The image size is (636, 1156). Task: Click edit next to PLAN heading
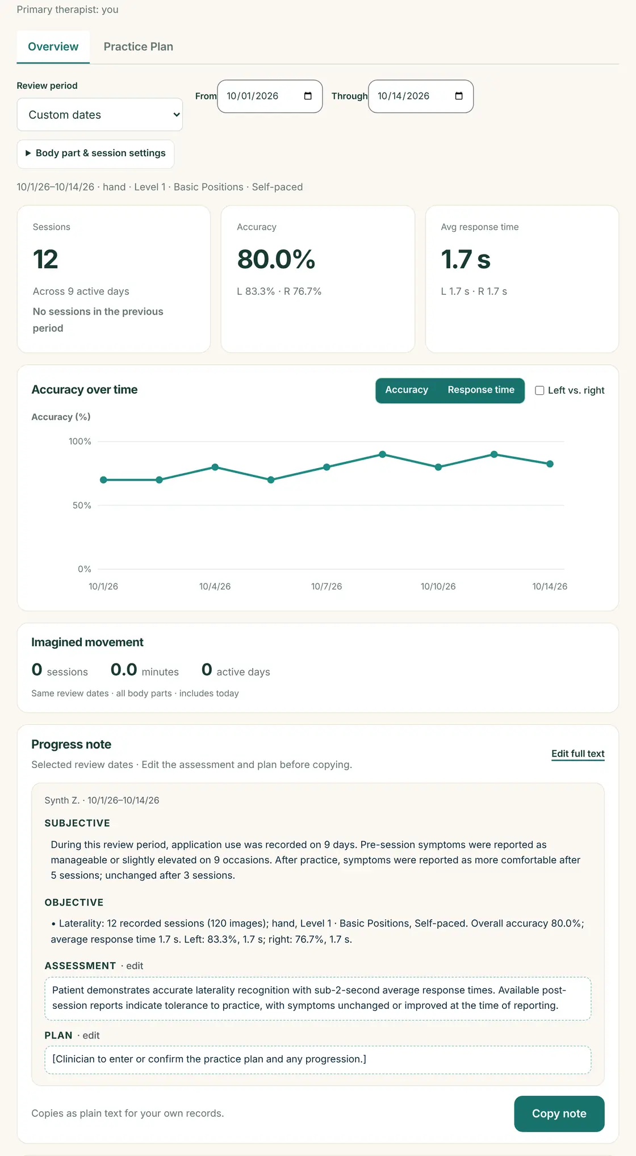tap(91, 1036)
